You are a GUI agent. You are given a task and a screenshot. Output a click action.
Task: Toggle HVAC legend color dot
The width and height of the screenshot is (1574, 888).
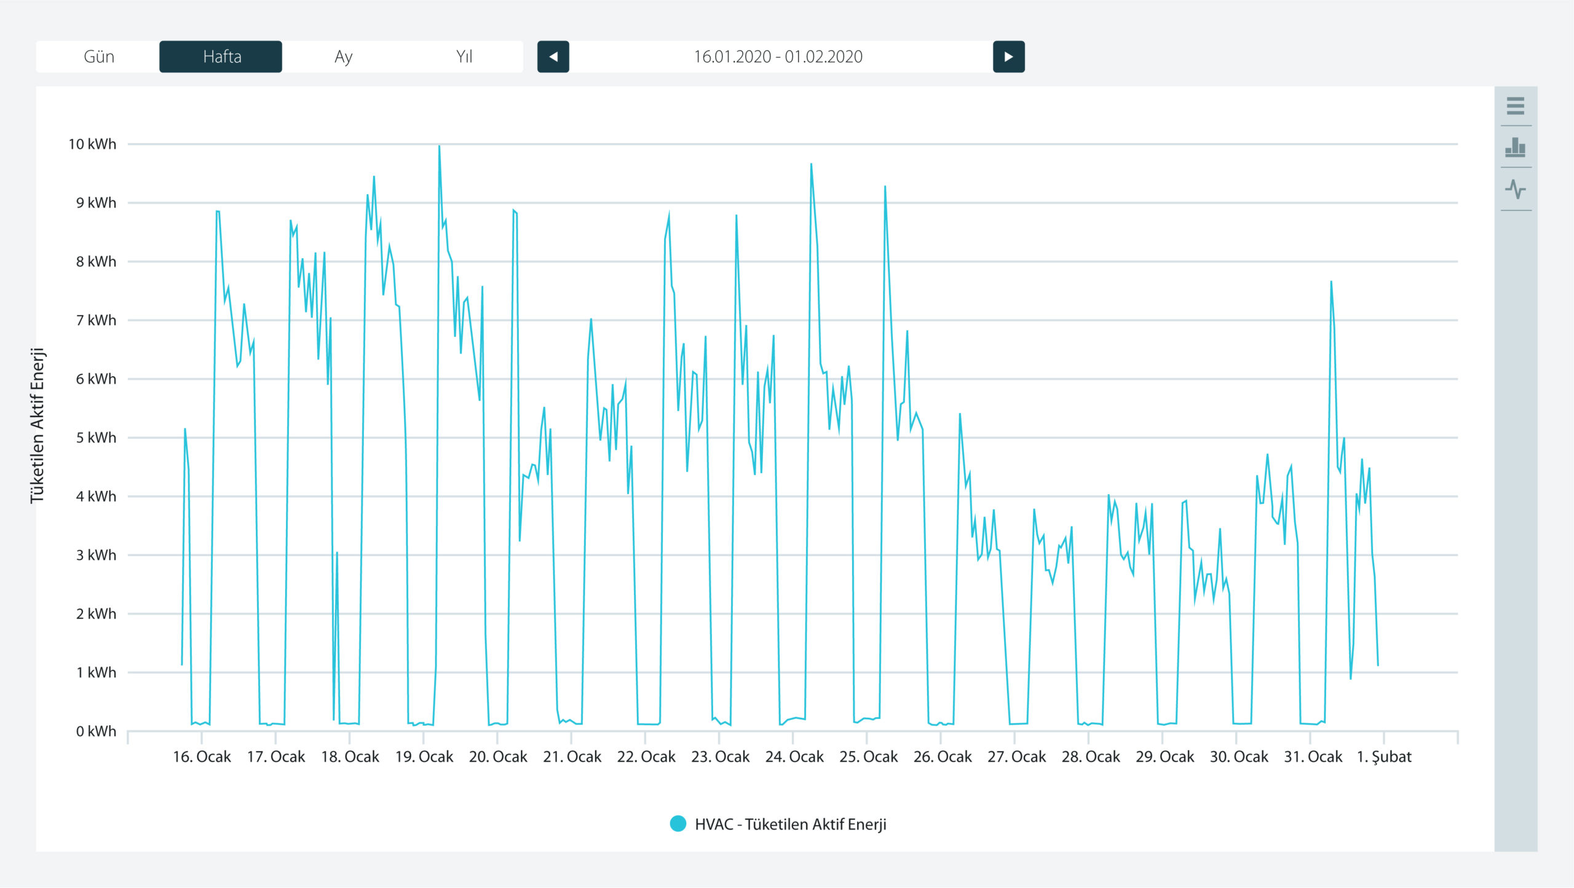pos(678,823)
